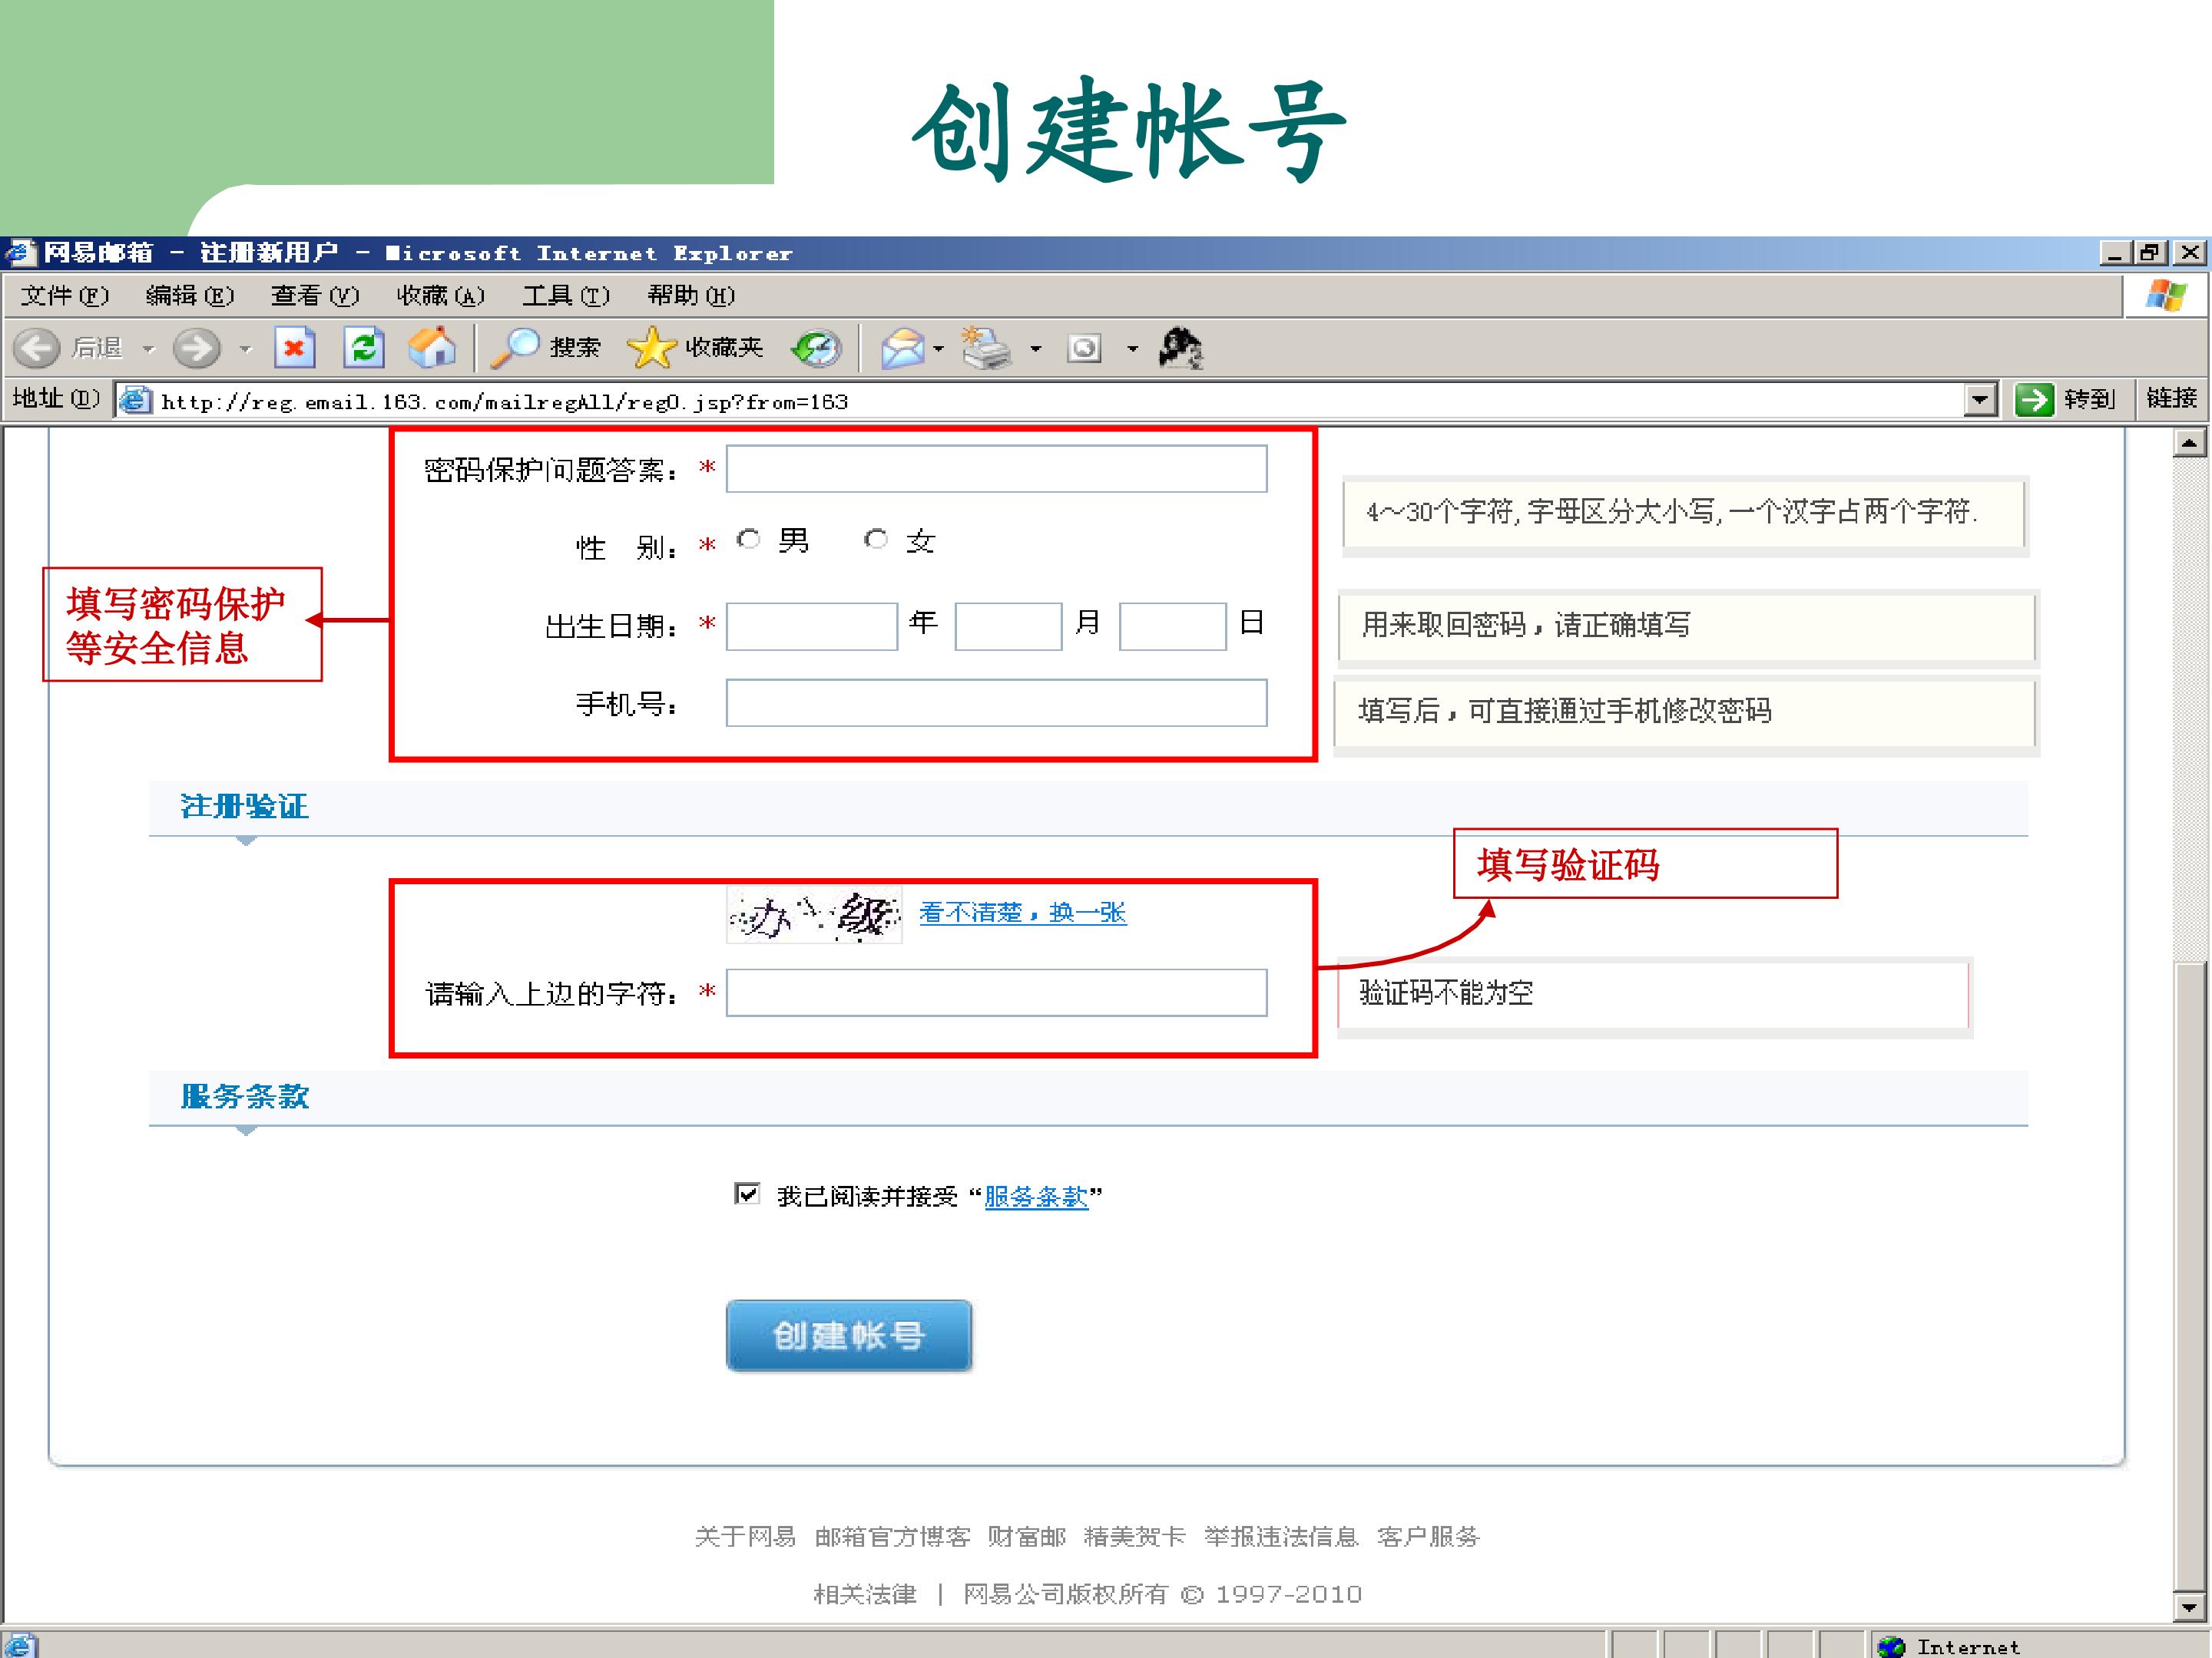
Task: Click the History clock icon
Action: click(816, 348)
